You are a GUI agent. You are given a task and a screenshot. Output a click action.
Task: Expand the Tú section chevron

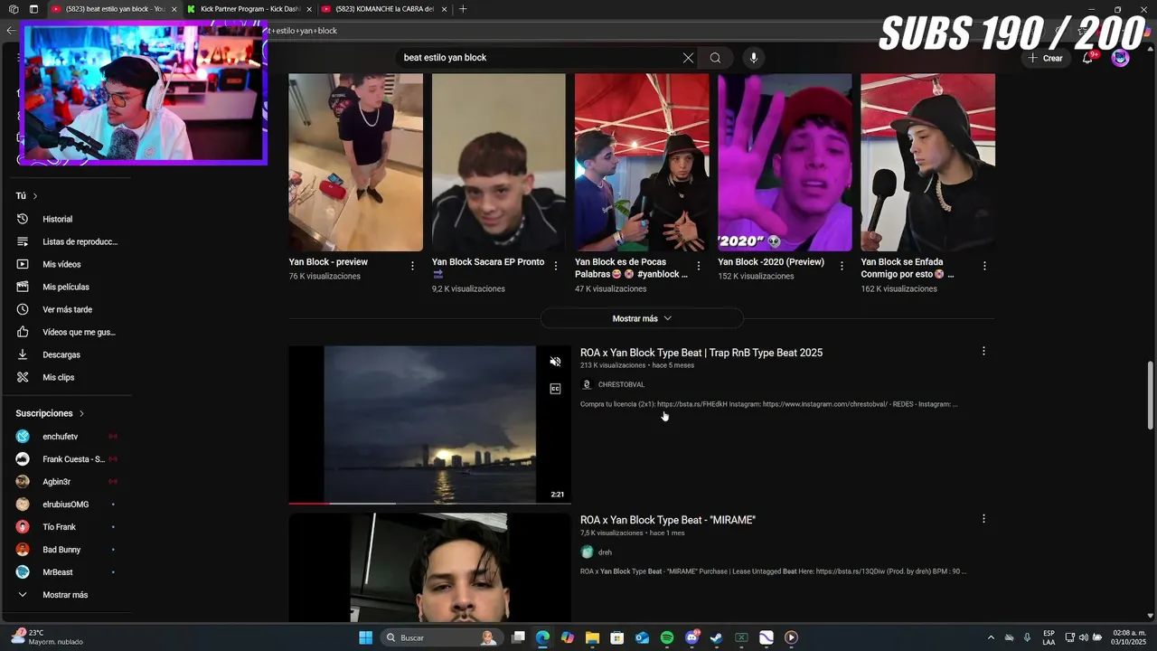click(x=35, y=196)
